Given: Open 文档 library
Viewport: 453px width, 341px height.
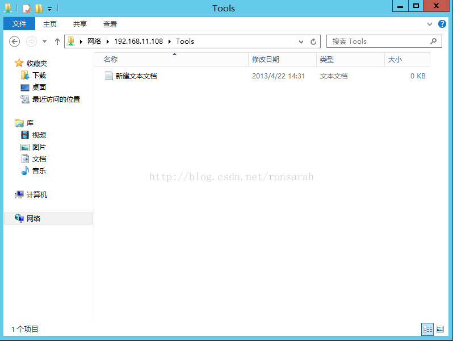Looking at the screenshot, I should click(x=39, y=159).
